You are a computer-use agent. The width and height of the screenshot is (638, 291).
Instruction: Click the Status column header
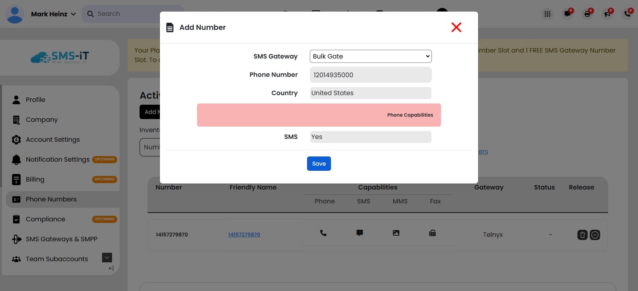coord(544,187)
